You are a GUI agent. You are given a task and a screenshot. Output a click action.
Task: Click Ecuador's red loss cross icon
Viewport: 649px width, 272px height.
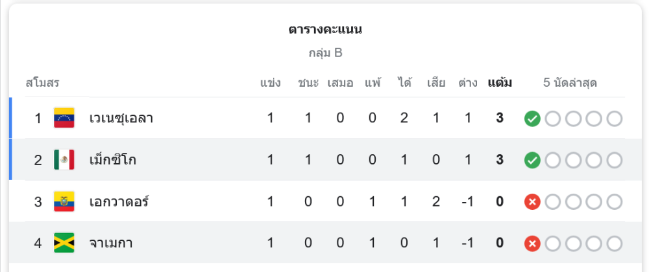click(532, 202)
